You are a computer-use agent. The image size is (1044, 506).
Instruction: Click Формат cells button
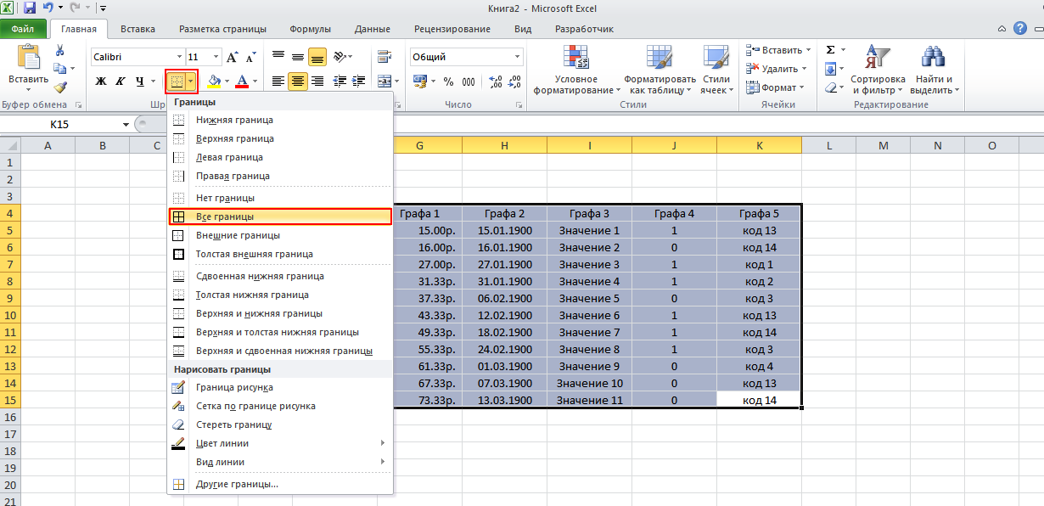[x=775, y=87]
